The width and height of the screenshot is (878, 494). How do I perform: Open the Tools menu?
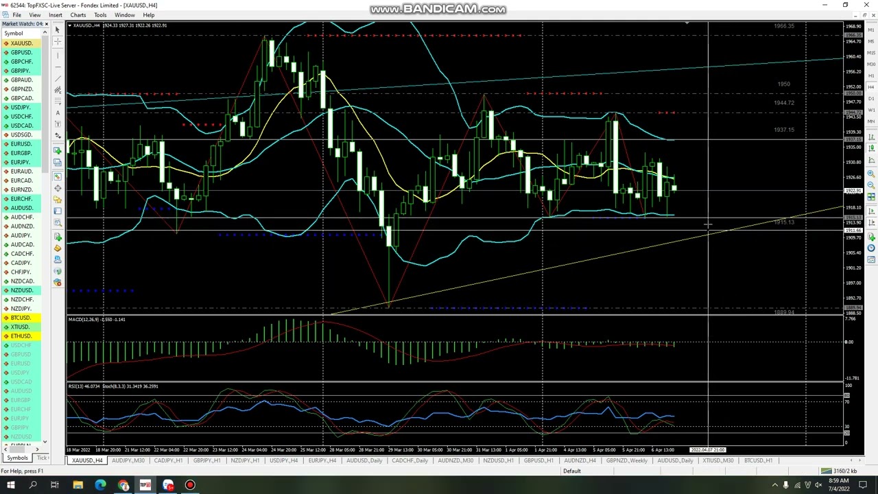pyautogui.click(x=100, y=15)
